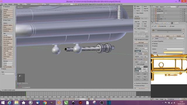Click the Add Image button
Screen dimensions: 187x105
141,42
